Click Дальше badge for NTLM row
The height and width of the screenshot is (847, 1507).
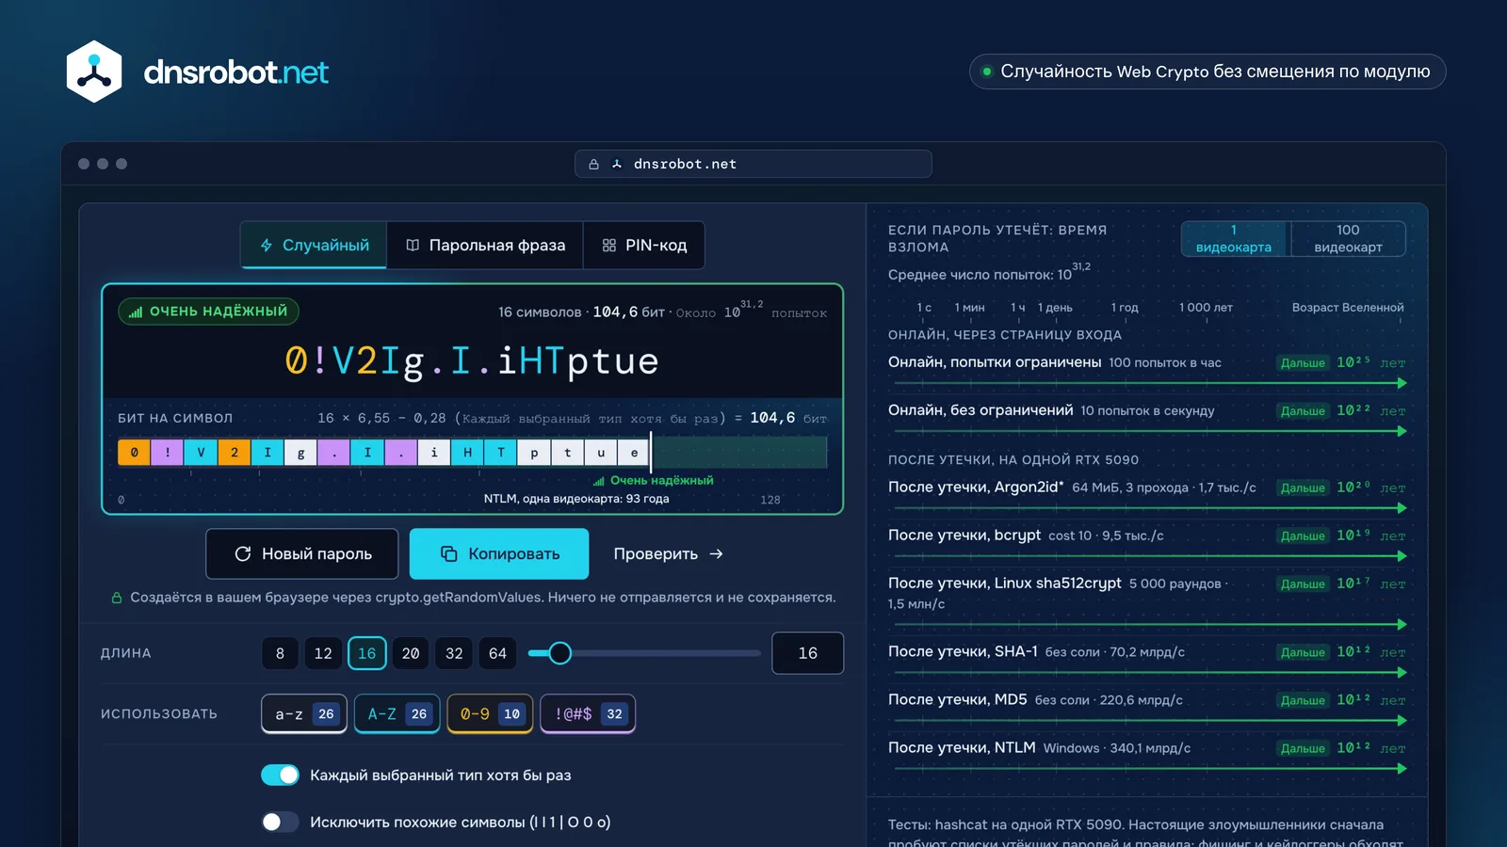(1303, 749)
